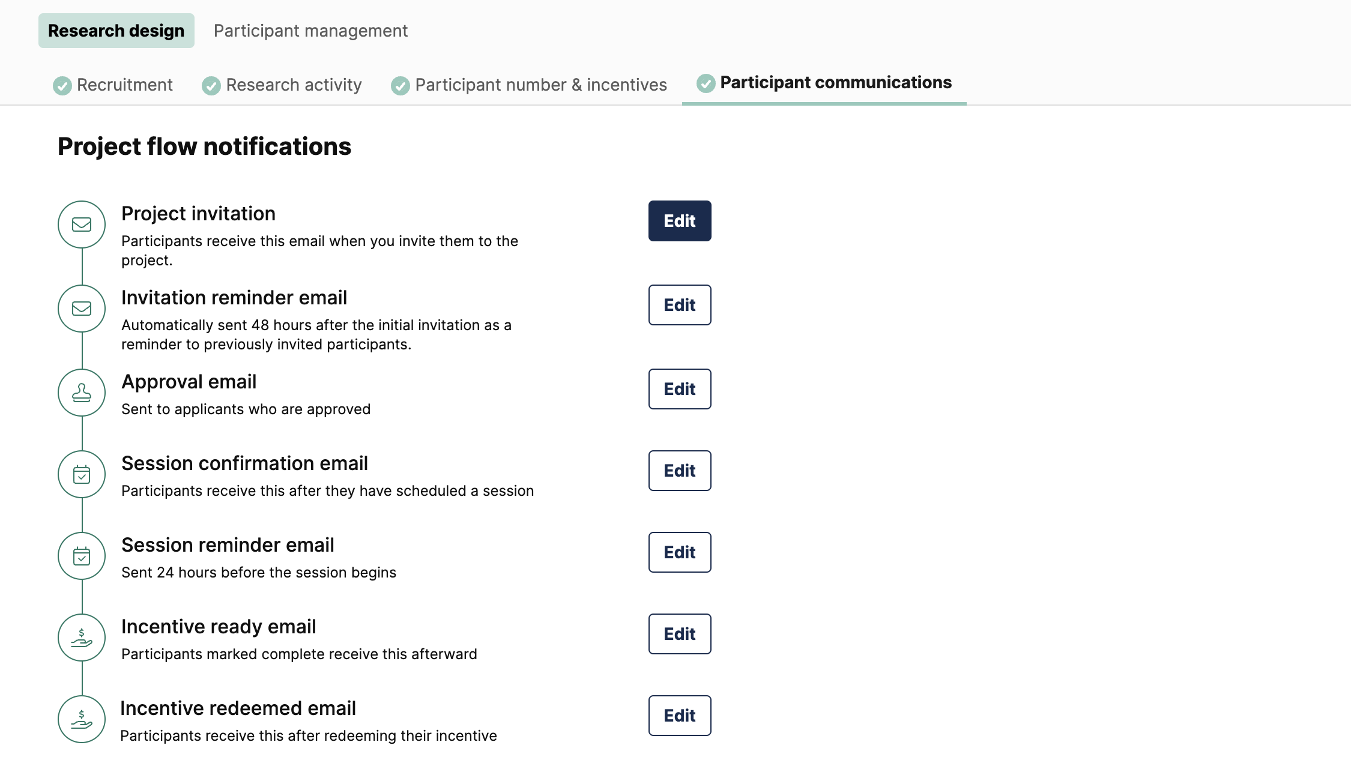Screen dimensions: 1351x766
Task: Click the Session confirmation calendar icon
Action: point(82,474)
